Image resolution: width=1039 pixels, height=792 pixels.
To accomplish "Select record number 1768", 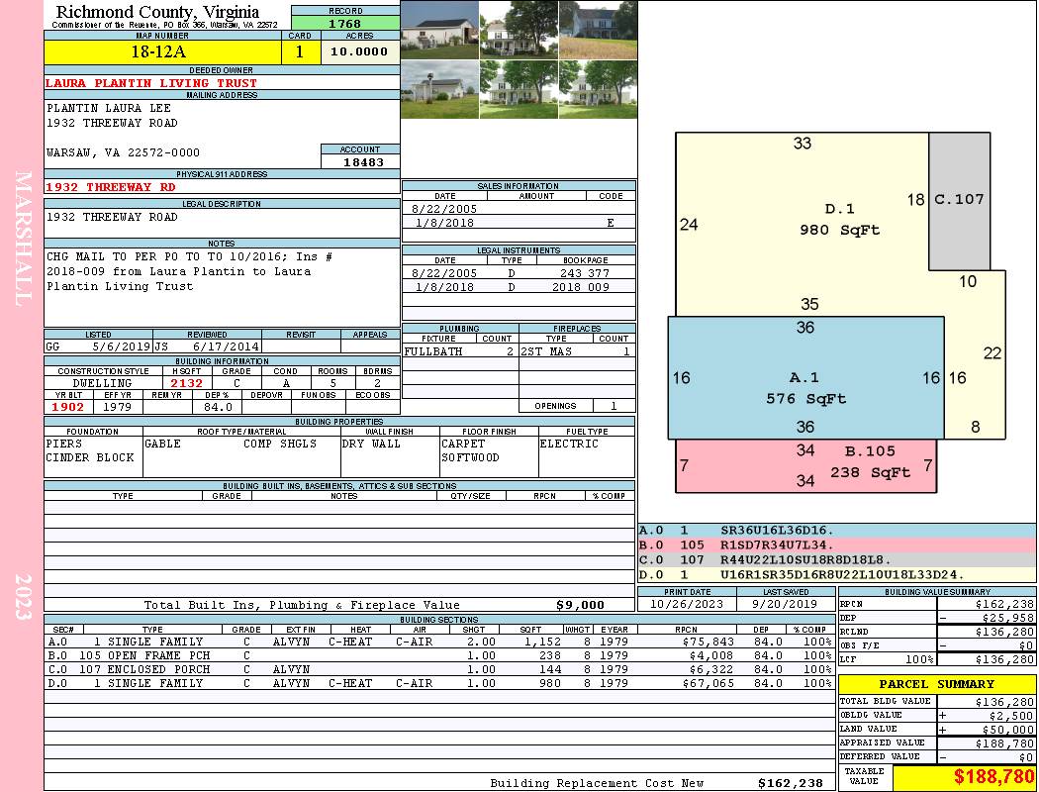I will tap(345, 24).
